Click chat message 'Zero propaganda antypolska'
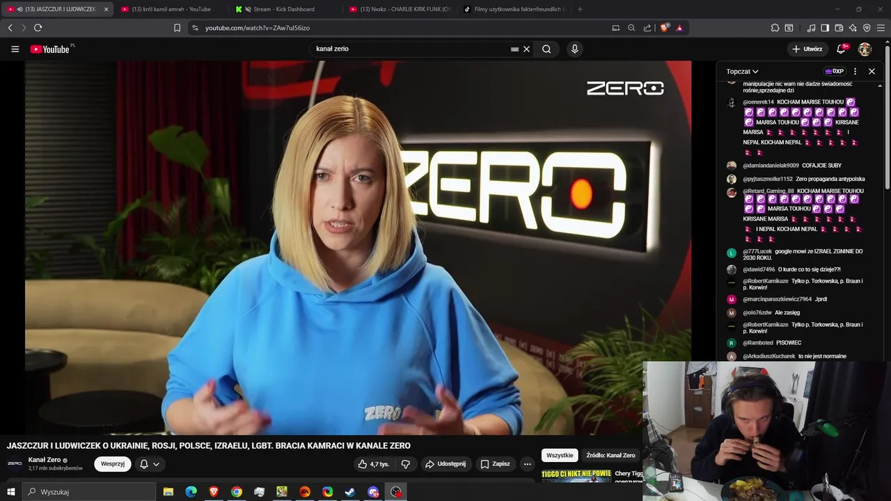Screen dimensions: 891x501 point(830,179)
